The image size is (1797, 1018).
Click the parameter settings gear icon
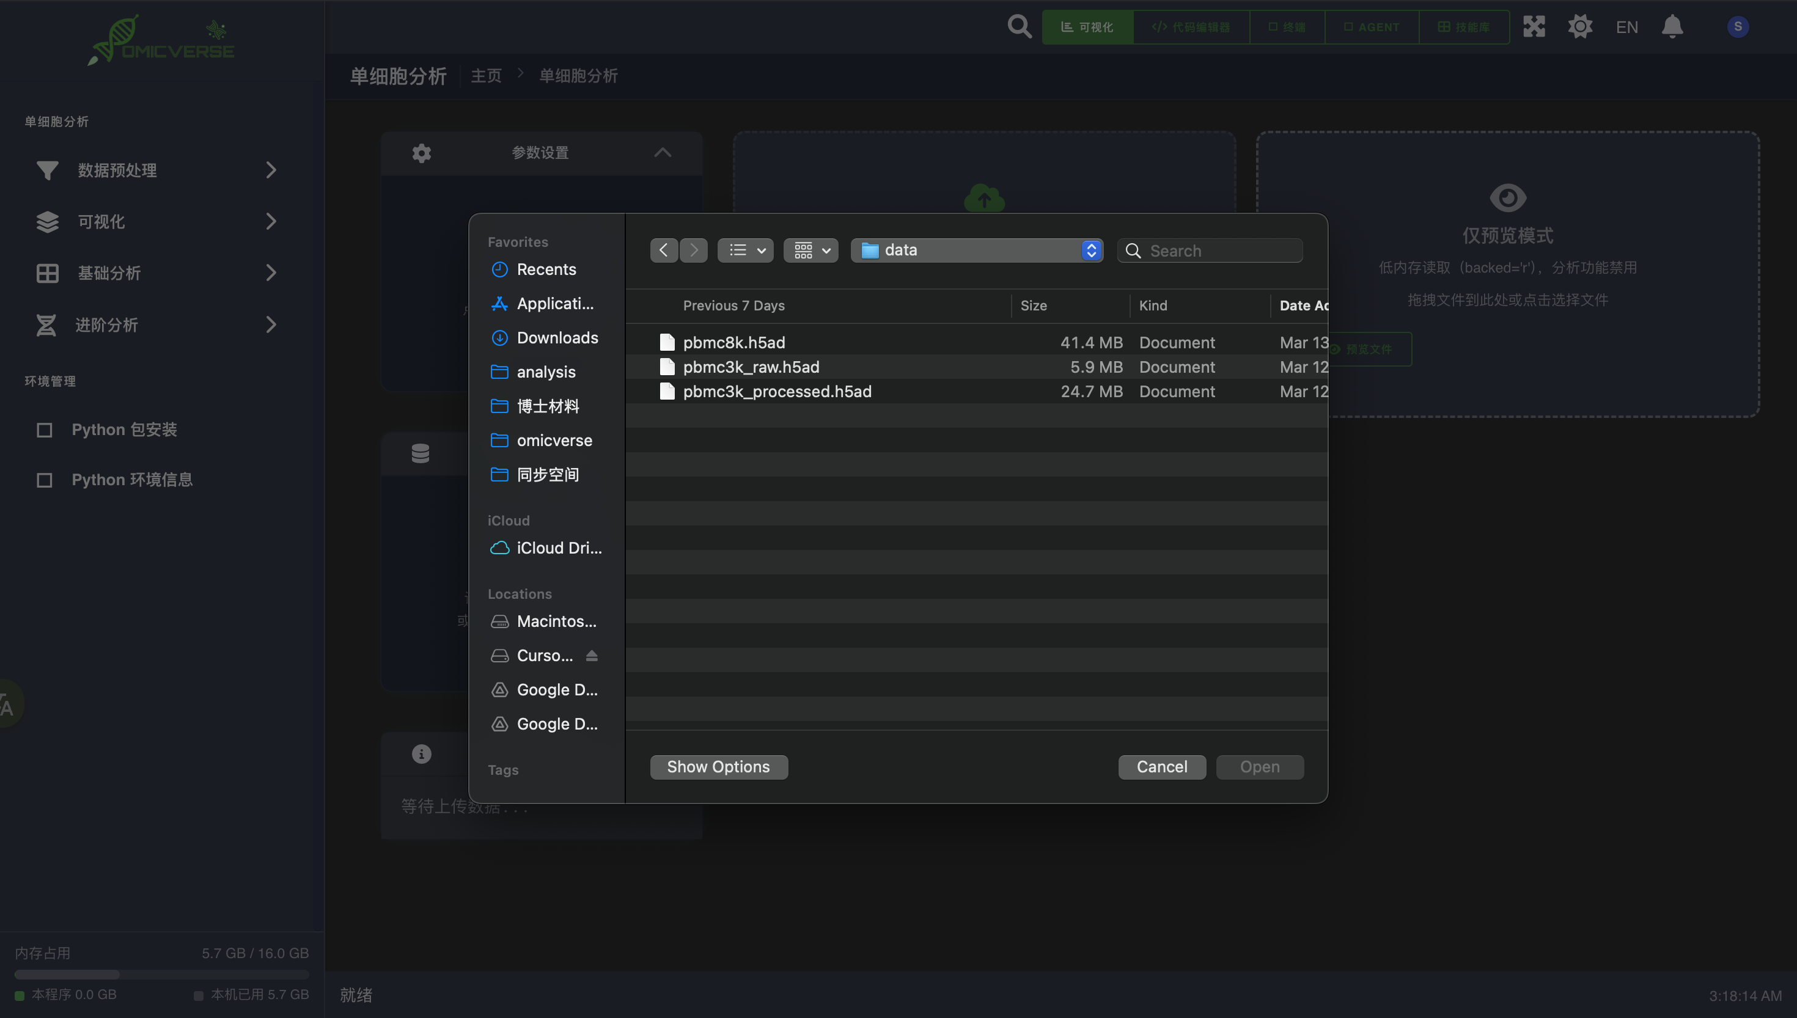[x=421, y=152]
